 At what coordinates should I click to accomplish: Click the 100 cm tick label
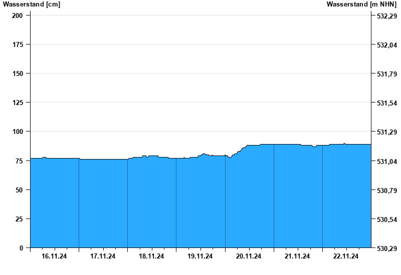[18, 131]
